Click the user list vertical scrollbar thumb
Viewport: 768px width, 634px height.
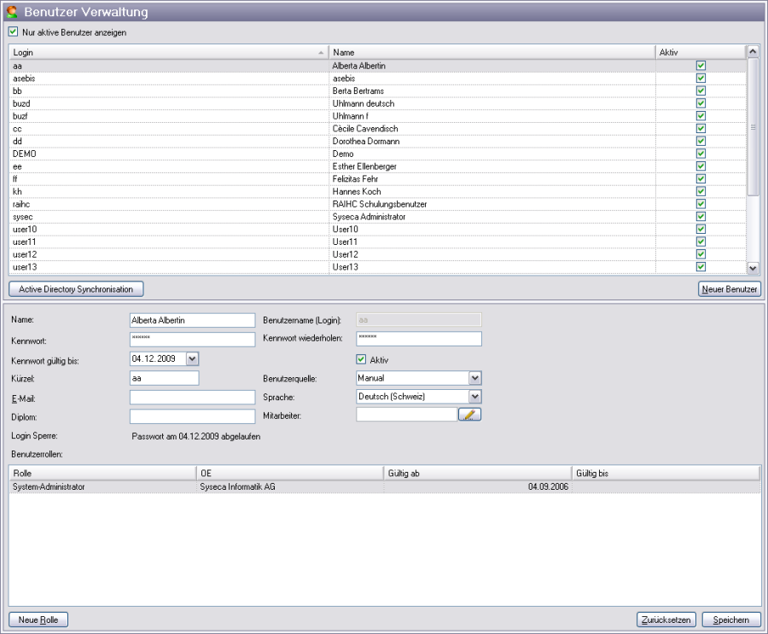753,128
